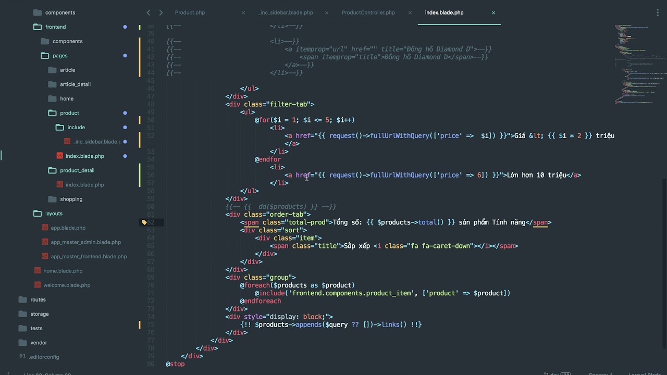
Task: Click the $products->appends links line
Action: tap(331, 324)
